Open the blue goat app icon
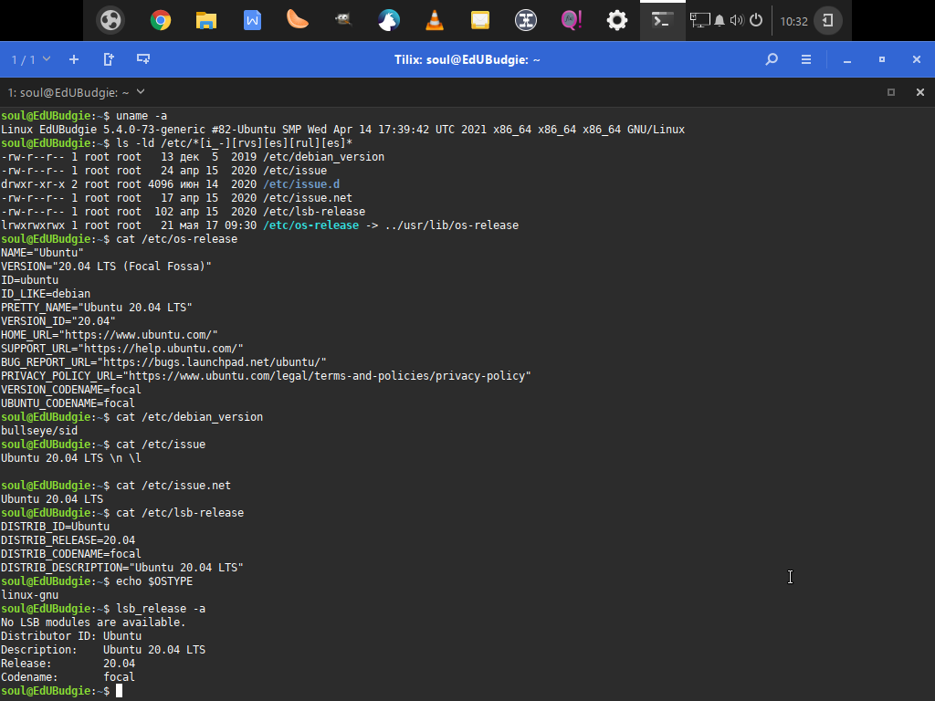This screenshot has height=701, width=935. pos(389,20)
